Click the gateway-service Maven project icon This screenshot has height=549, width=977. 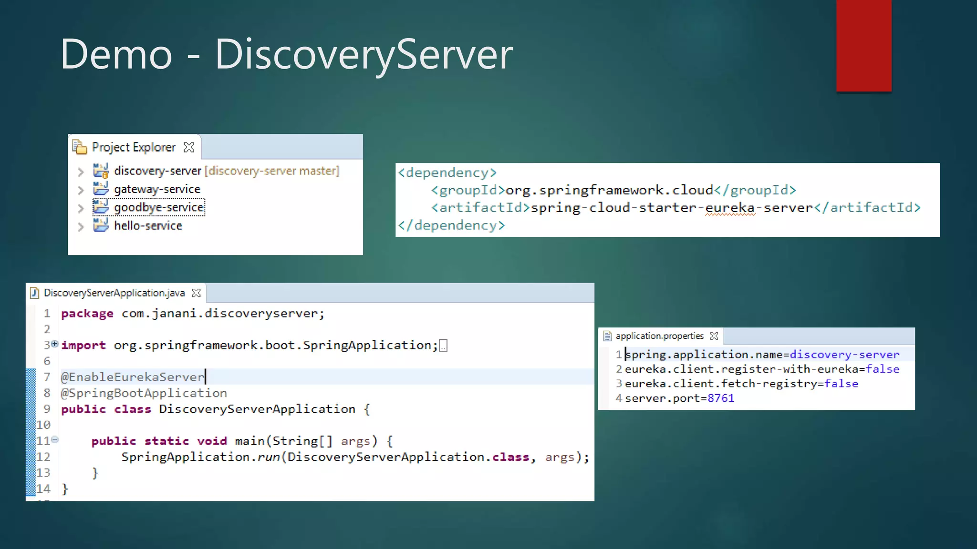[x=101, y=189]
